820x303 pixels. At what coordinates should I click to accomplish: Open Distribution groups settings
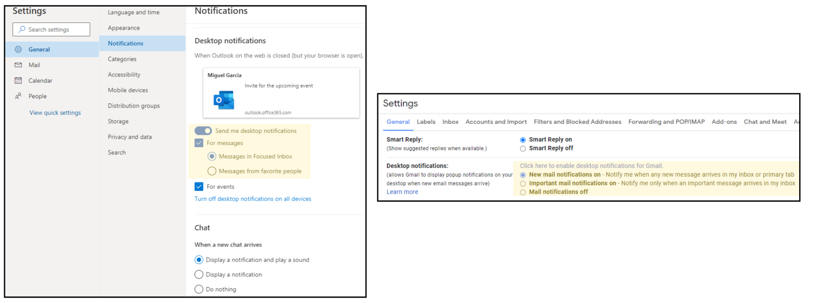[x=134, y=106]
